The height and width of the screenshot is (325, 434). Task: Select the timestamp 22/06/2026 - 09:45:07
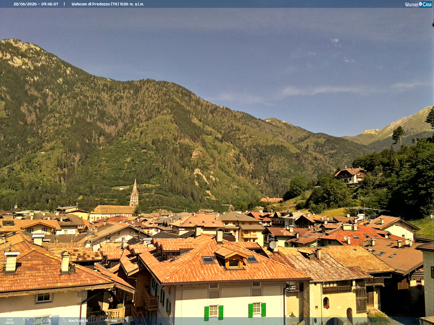(36, 4)
